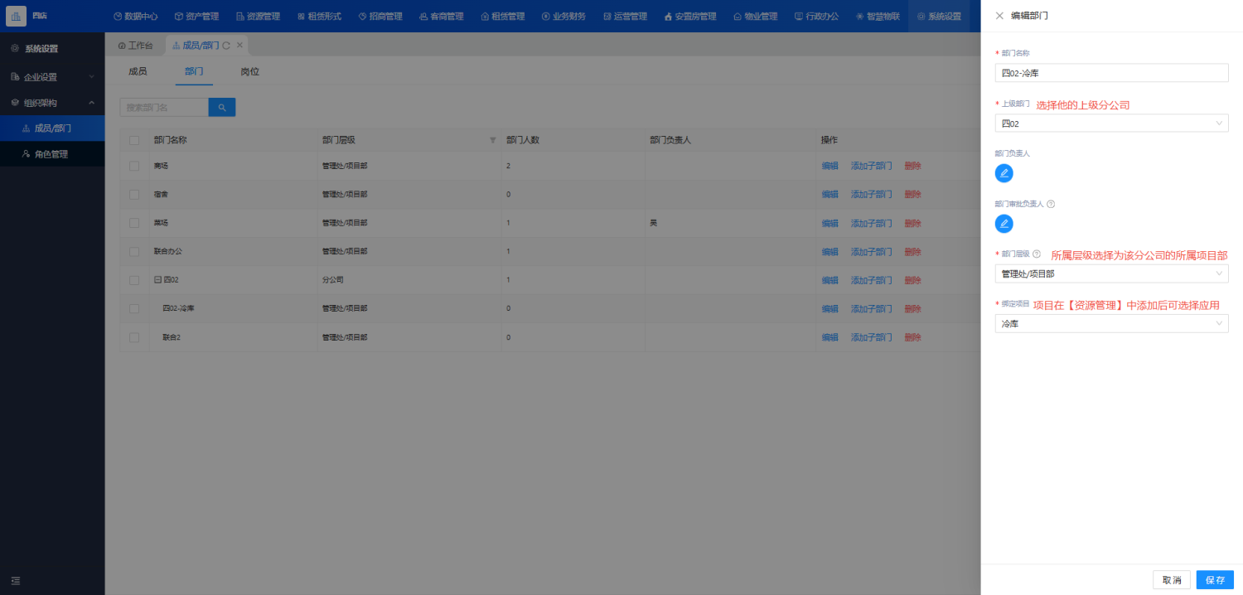The height and width of the screenshot is (595, 1243).
Task: Open 行政办公 in the top navigation
Action: tap(816, 16)
